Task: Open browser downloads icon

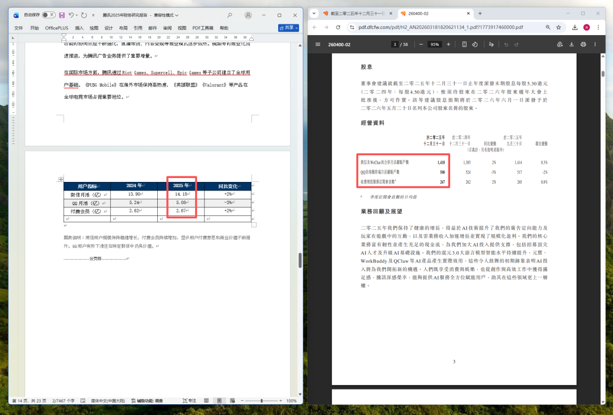Action: [x=574, y=27]
